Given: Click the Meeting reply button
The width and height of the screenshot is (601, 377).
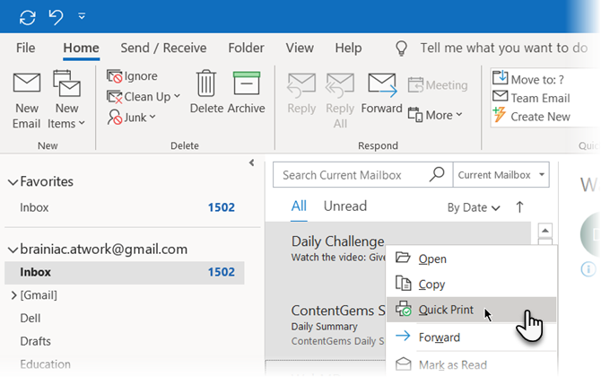Looking at the screenshot, I should coord(438,84).
